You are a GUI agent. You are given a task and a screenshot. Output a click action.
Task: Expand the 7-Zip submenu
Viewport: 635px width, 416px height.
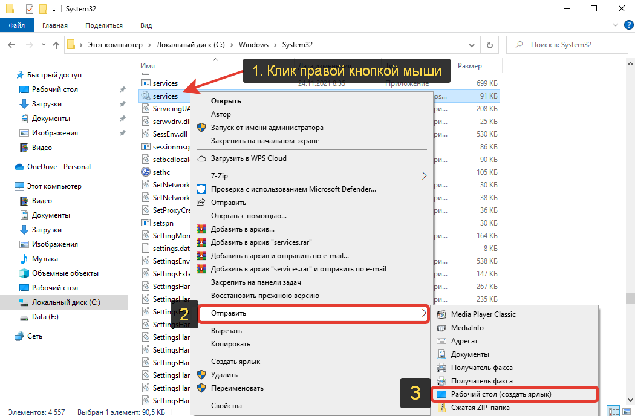423,176
